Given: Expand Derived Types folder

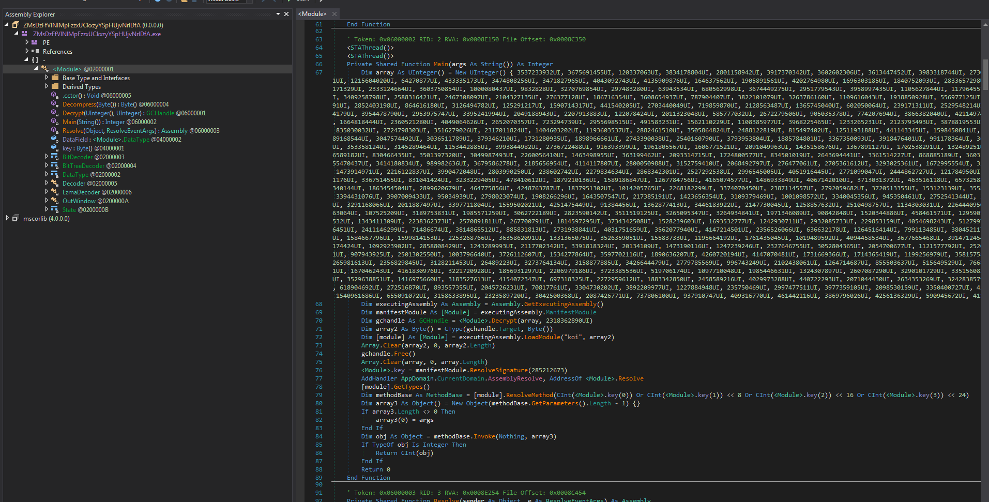Looking at the screenshot, I should 47,86.
